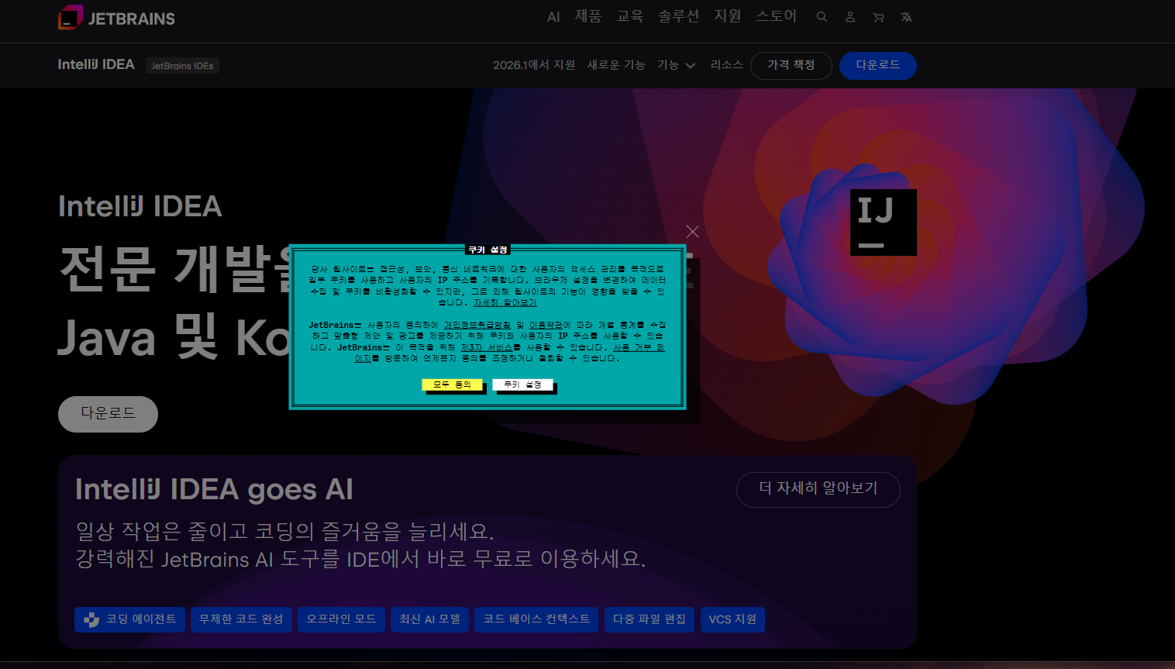Follow the 자세히 알아보기 cookie link

tap(505, 302)
